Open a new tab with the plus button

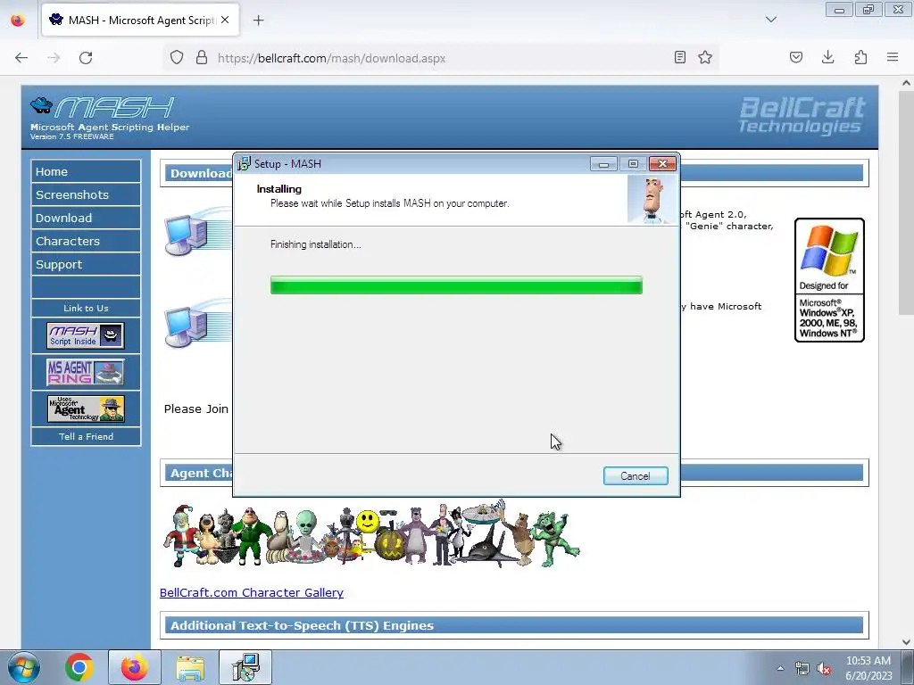258,21
